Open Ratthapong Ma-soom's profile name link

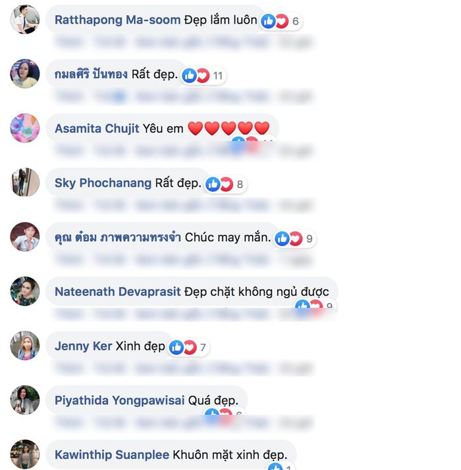117,20
